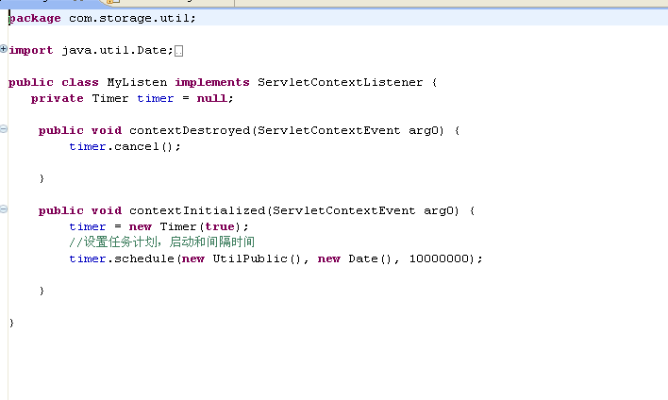
Task: Click the timer.cancel() statement
Action: click(x=125, y=146)
